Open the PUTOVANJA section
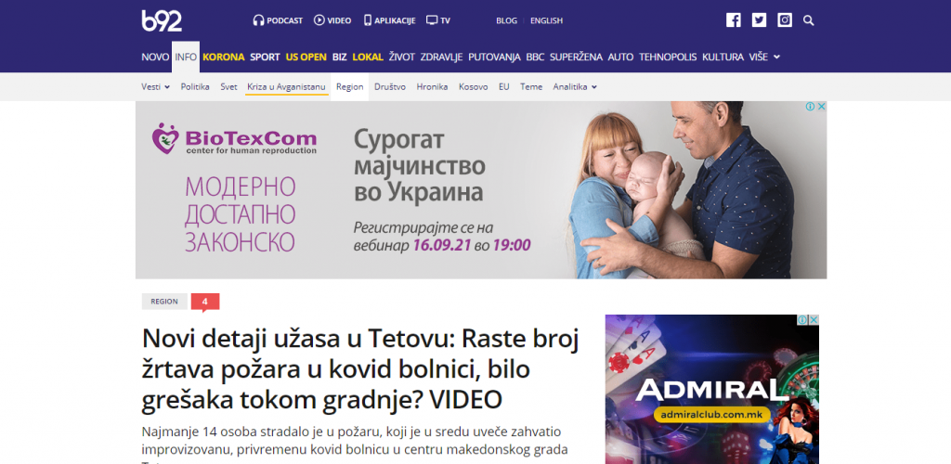 coord(494,57)
